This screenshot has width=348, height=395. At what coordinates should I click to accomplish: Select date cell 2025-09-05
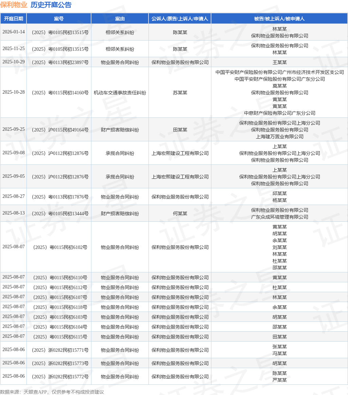pos(14,176)
